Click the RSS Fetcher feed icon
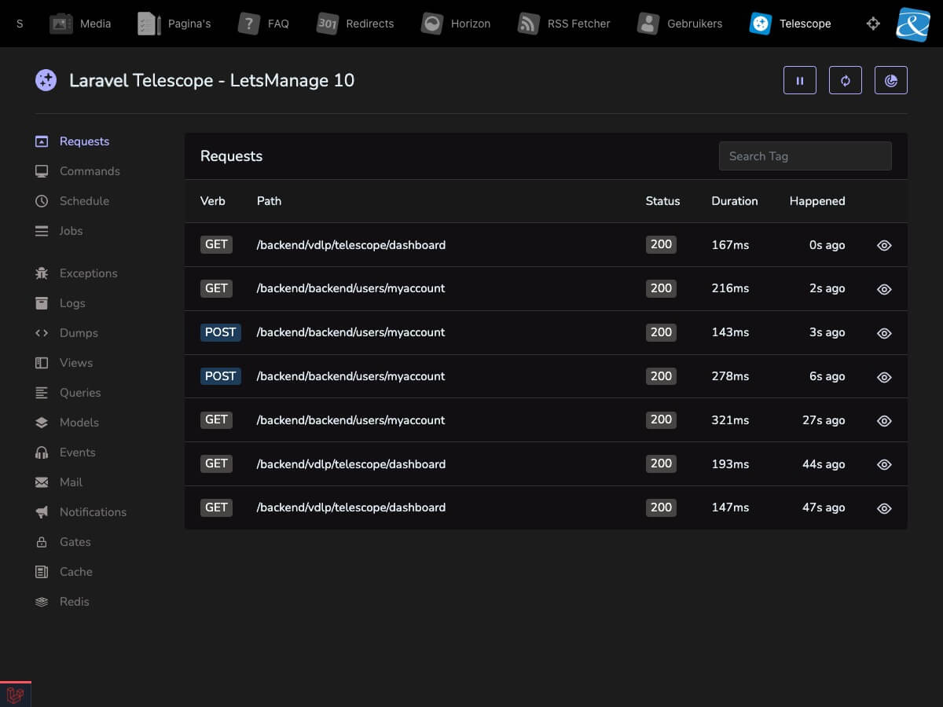 (x=529, y=24)
